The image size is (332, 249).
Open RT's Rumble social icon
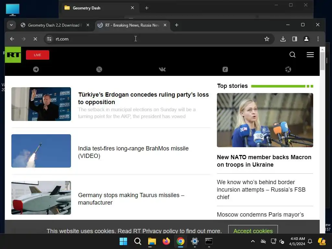click(x=225, y=69)
